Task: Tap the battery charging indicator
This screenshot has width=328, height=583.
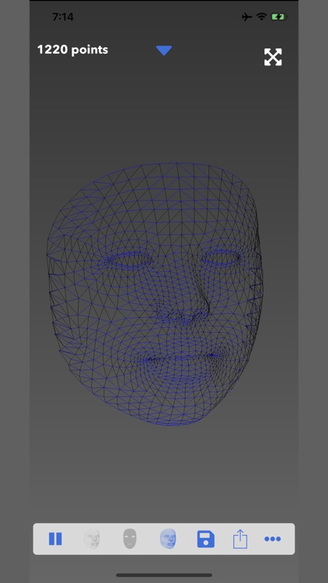Action: (x=278, y=17)
